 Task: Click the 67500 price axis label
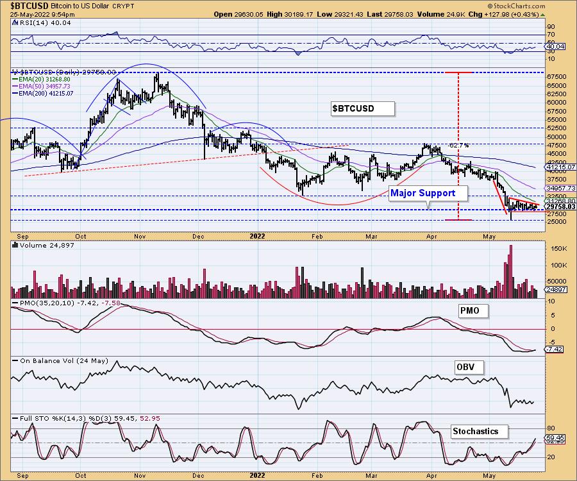(556, 76)
